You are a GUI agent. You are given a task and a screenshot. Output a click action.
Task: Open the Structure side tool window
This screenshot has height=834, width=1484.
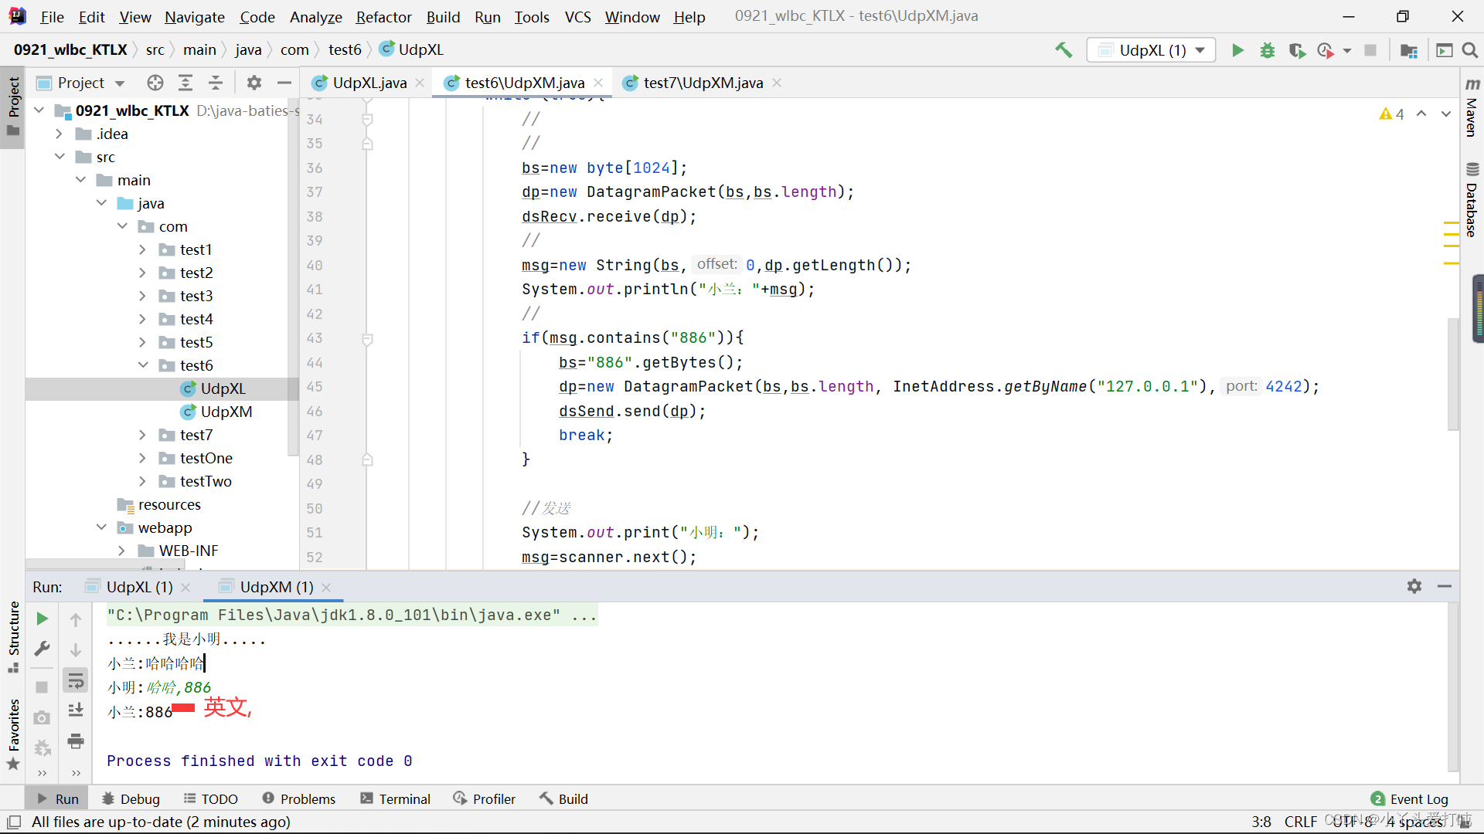coord(13,636)
